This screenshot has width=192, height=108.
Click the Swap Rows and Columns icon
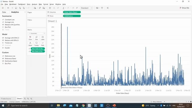[x=50, y=8]
